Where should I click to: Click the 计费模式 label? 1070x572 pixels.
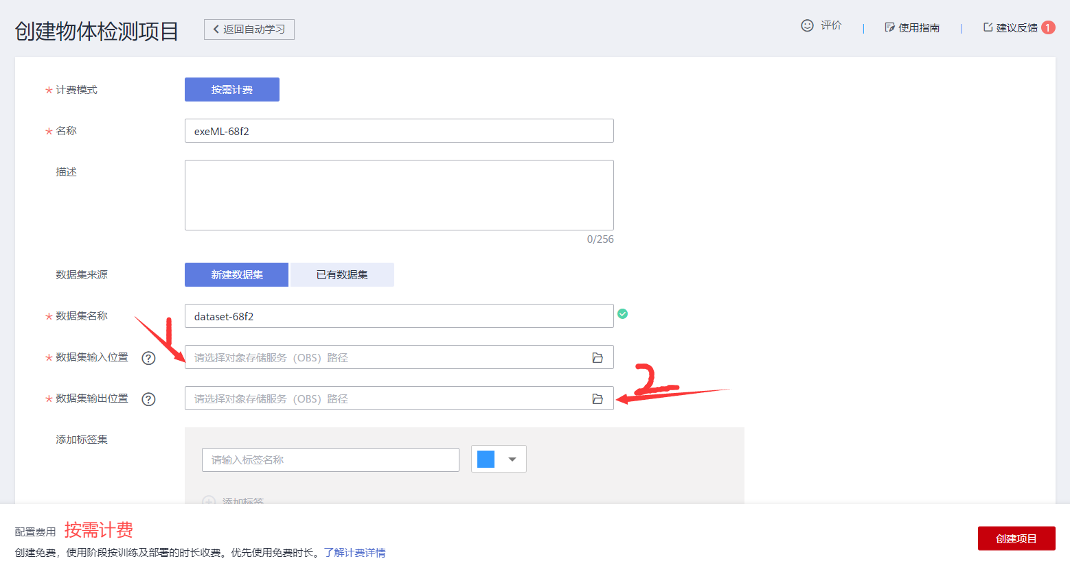coord(76,90)
